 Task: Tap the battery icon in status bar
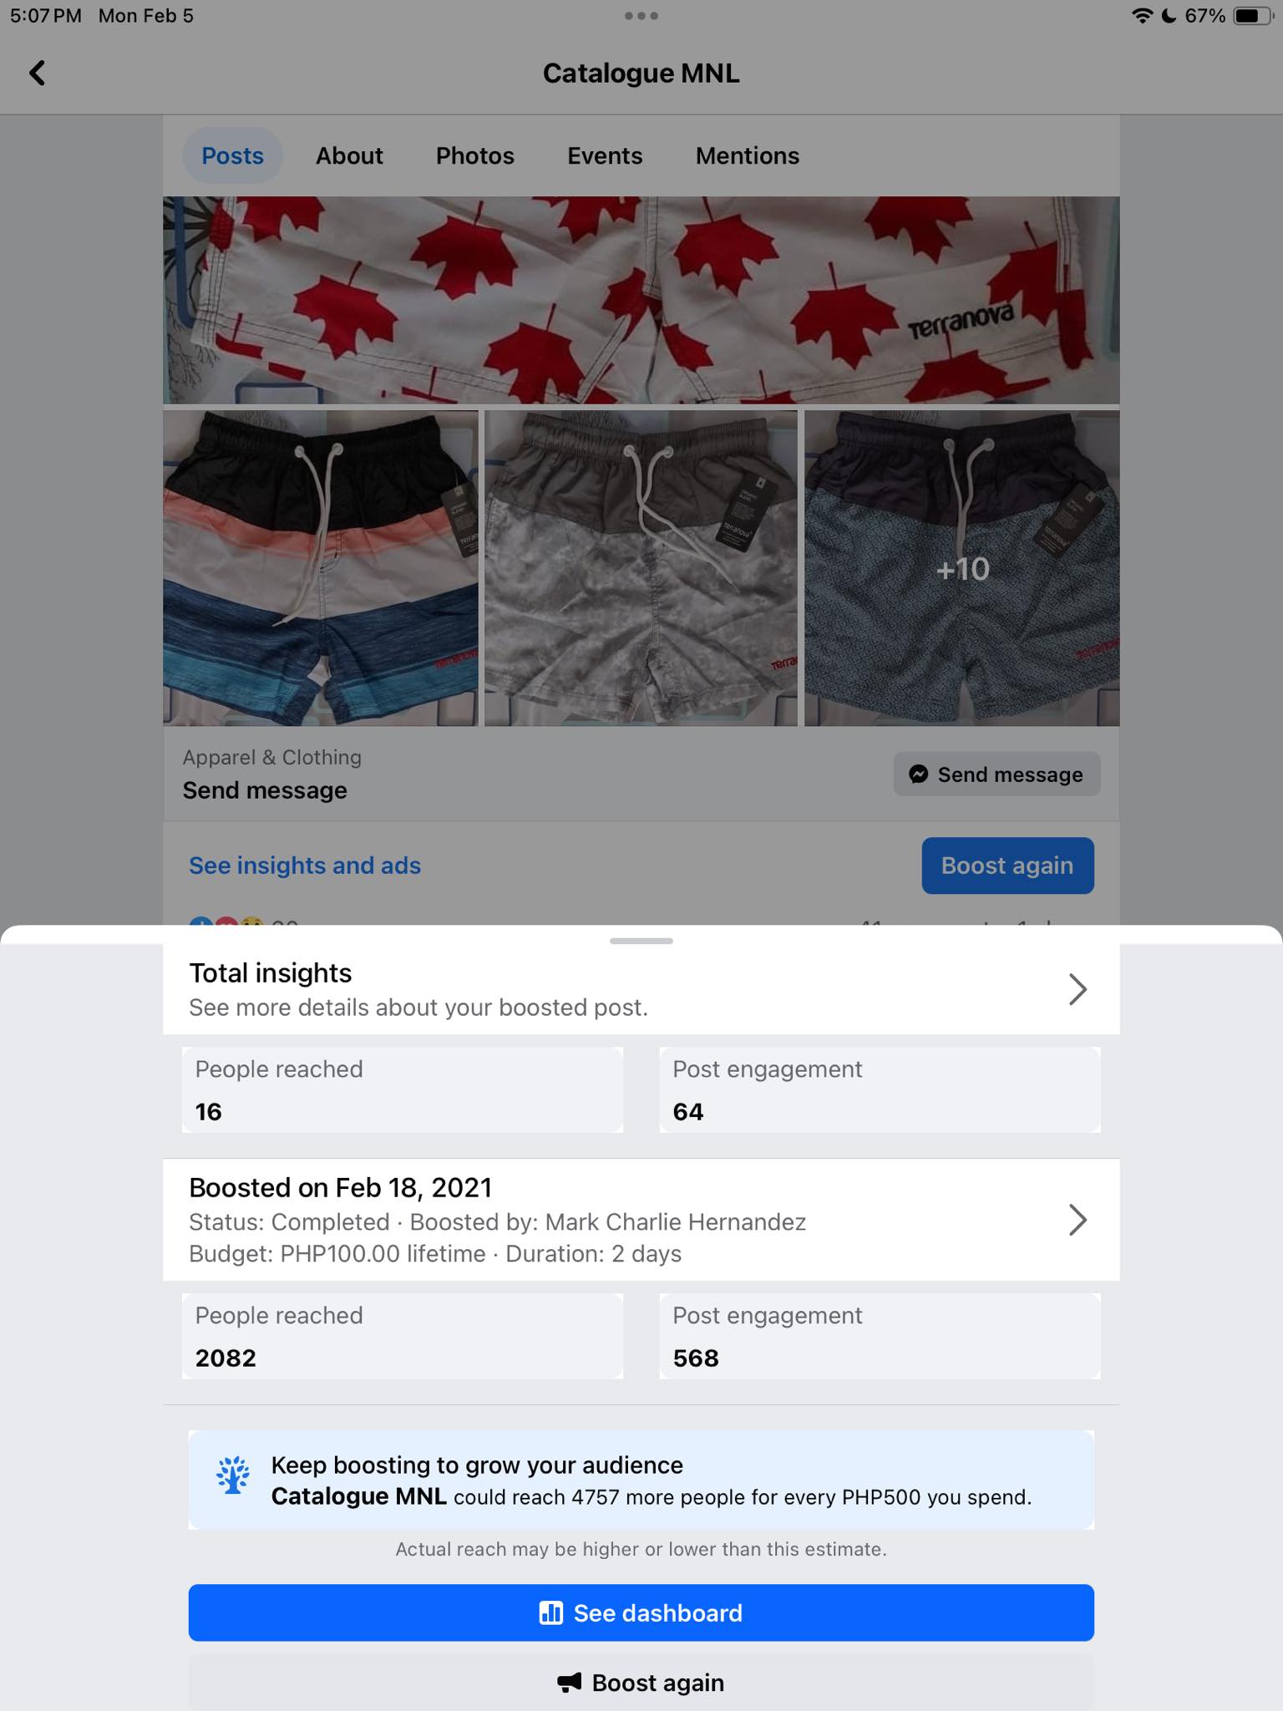pyautogui.click(x=1254, y=16)
